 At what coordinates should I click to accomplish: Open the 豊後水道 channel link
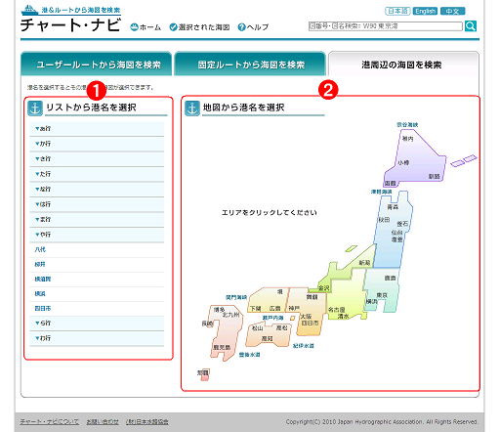pyautogui.click(x=249, y=355)
